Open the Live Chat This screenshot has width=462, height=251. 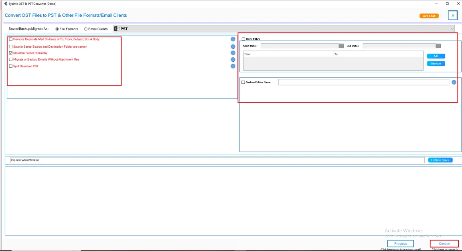click(429, 15)
